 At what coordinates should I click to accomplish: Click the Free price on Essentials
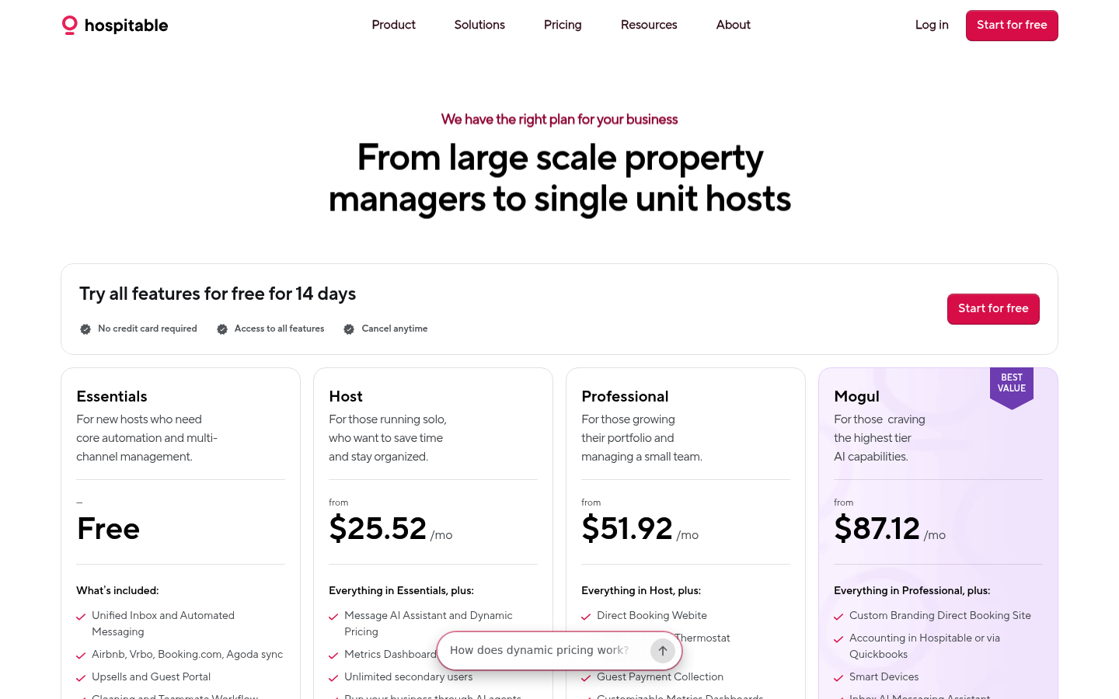point(109,529)
